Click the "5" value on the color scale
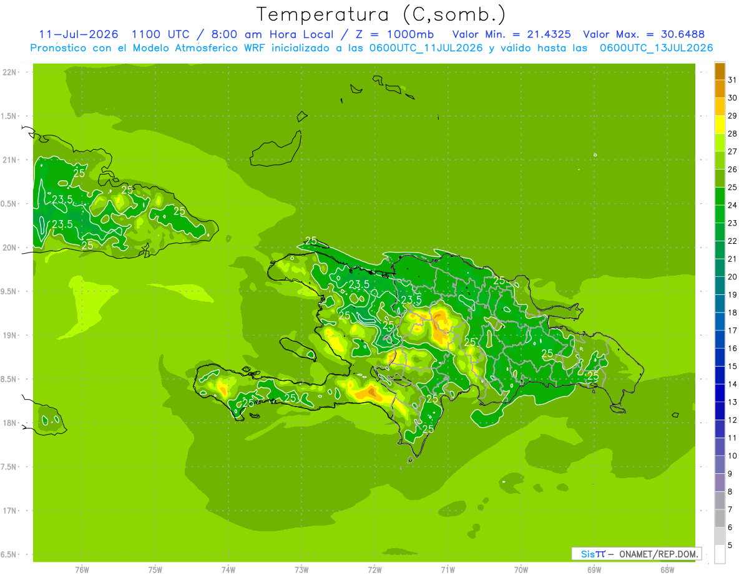 pos(730,546)
